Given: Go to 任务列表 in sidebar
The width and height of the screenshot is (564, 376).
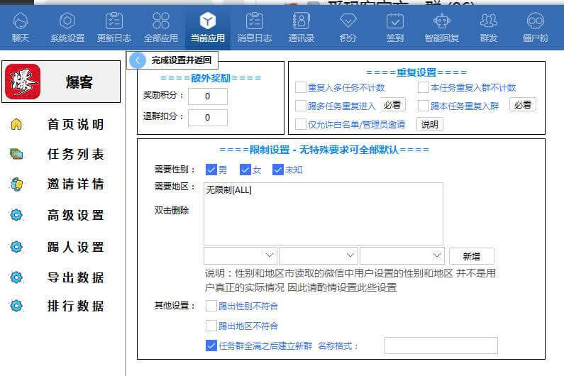Looking at the screenshot, I should coord(75,155).
